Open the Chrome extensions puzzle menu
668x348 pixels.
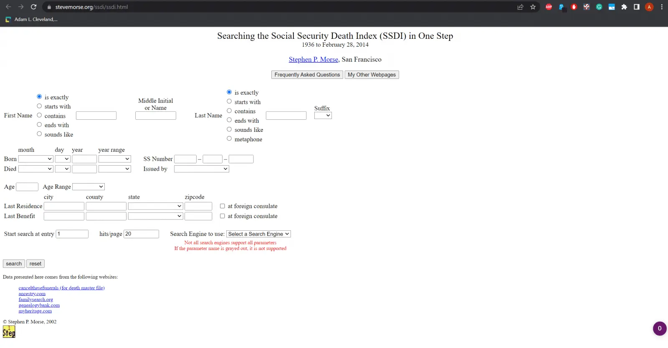(x=624, y=7)
